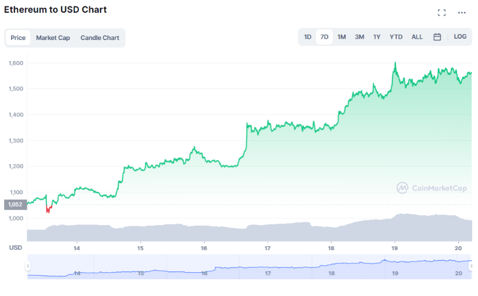
Task: Select the 1D time range
Action: point(308,37)
